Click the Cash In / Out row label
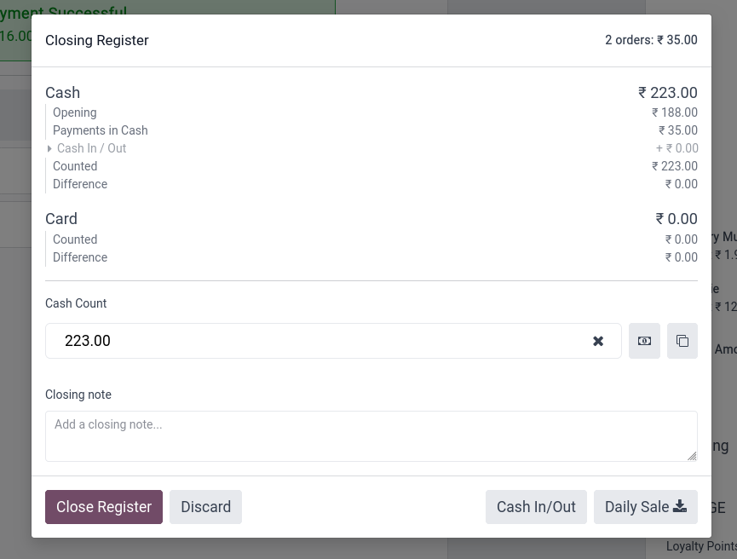Image resolution: width=737 pixels, height=559 pixels. point(92,148)
